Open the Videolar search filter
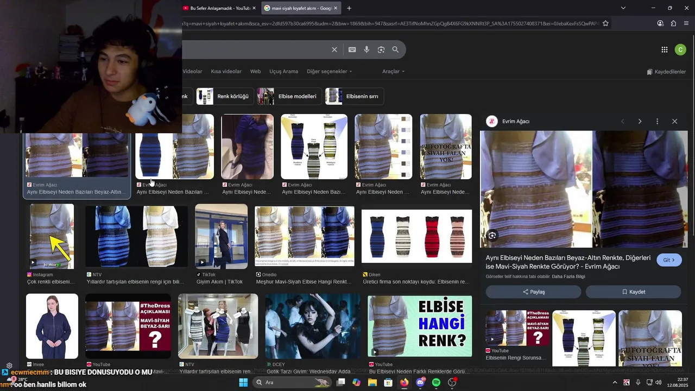Screen dimensions: 695x391 pyautogui.click(x=192, y=71)
